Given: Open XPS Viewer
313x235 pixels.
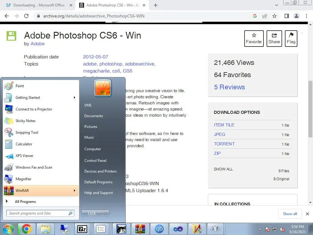Looking at the screenshot, I should (41, 156).
